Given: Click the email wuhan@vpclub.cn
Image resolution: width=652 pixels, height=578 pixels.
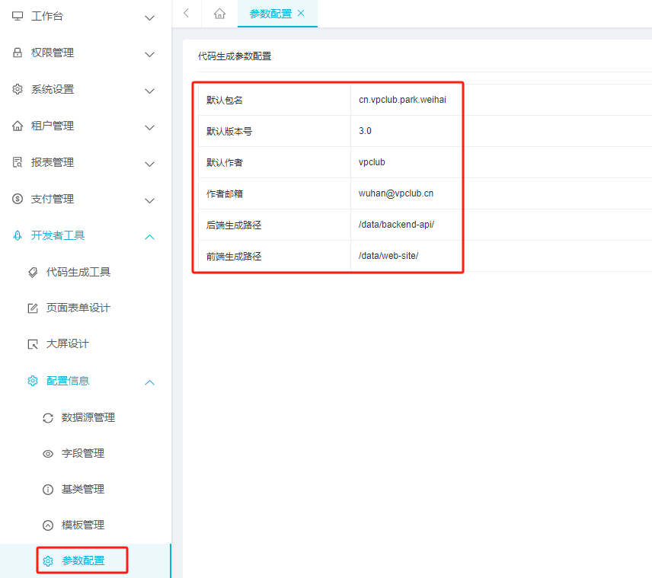Looking at the screenshot, I should click(x=396, y=193).
